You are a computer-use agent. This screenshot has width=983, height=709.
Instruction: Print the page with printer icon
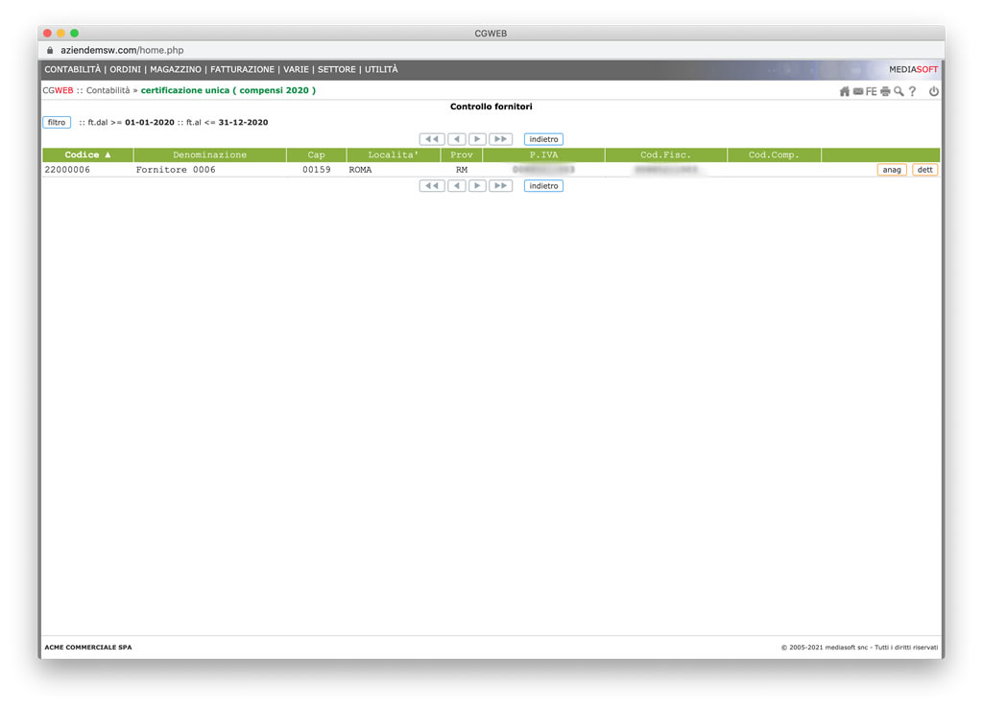[x=884, y=91]
